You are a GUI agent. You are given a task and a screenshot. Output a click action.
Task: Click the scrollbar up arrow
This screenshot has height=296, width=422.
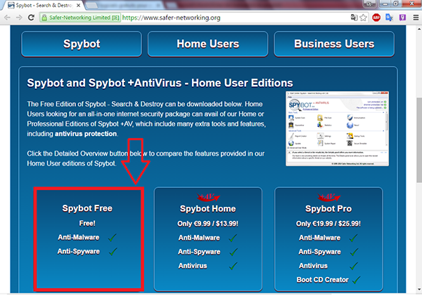pos(419,29)
